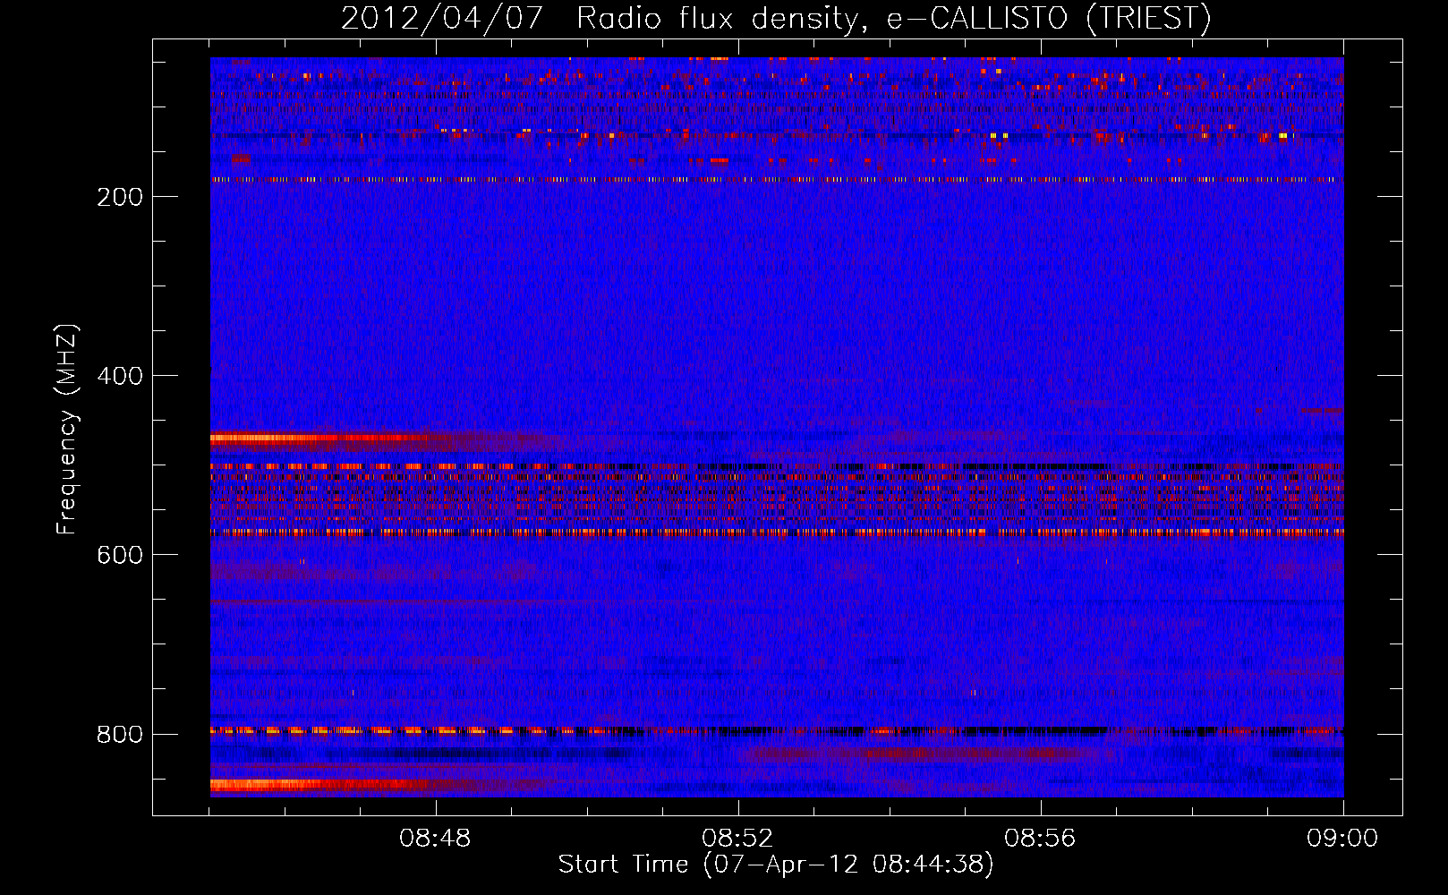This screenshot has width=1448, height=895.
Task: Click the 09:00 time tick label
Action: point(1342,839)
